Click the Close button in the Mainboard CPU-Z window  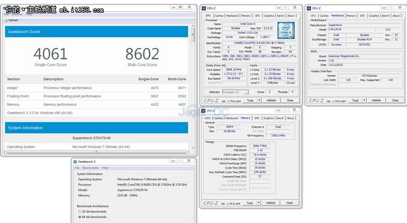pyautogui.click(x=395, y=100)
